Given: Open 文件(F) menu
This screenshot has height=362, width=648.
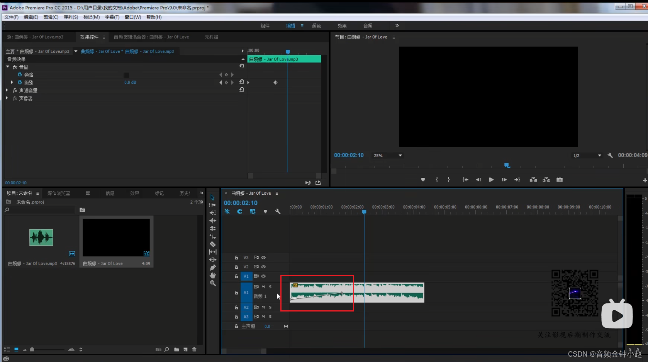Looking at the screenshot, I should pyautogui.click(x=12, y=17).
